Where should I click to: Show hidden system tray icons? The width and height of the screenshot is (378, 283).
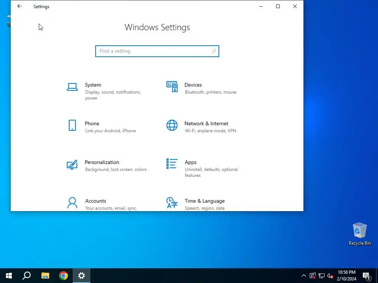click(304, 276)
